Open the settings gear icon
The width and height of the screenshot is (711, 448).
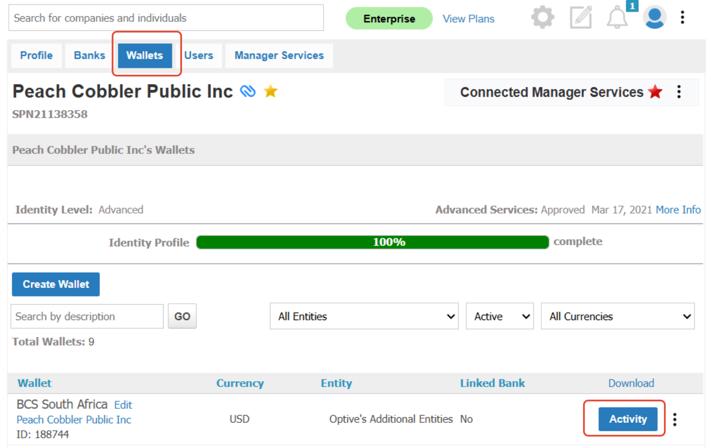click(x=543, y=18)
